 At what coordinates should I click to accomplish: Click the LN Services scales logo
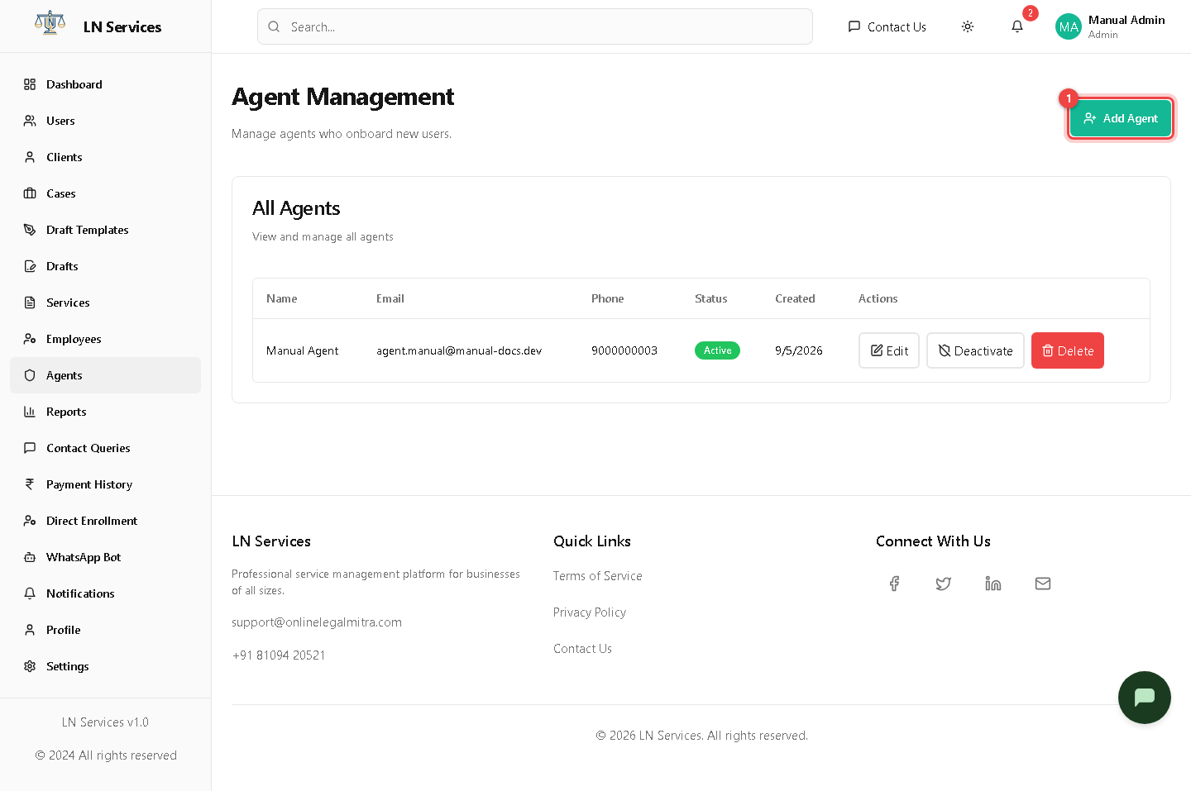coord(50,23)
